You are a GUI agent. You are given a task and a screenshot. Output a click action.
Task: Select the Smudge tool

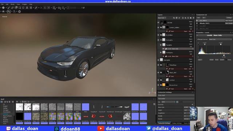pos(23,8)
